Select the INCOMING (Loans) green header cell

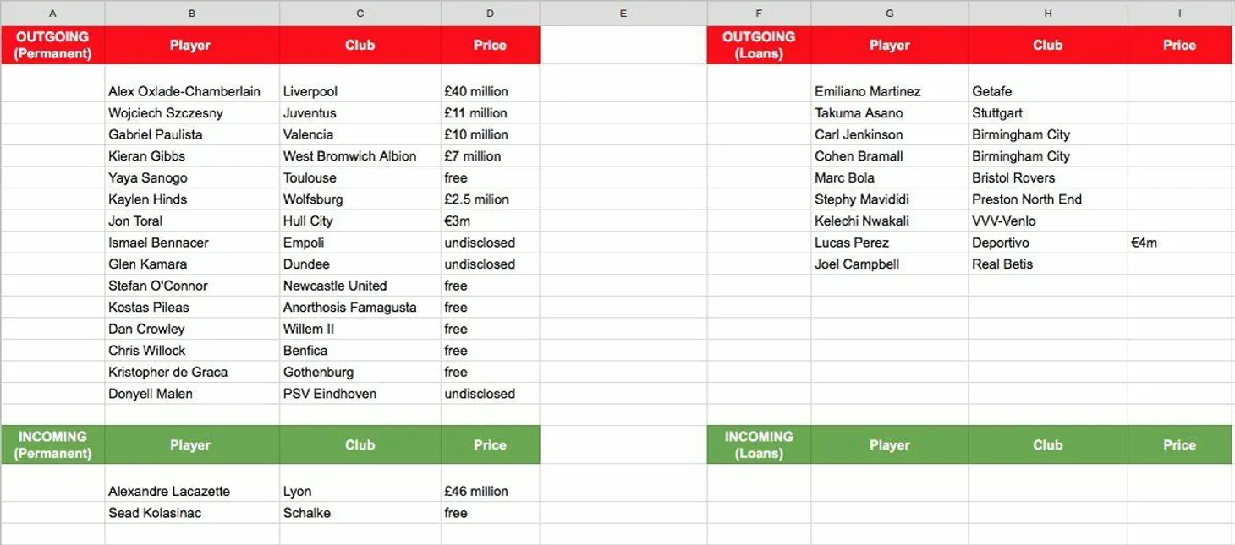tap(759, 444)
